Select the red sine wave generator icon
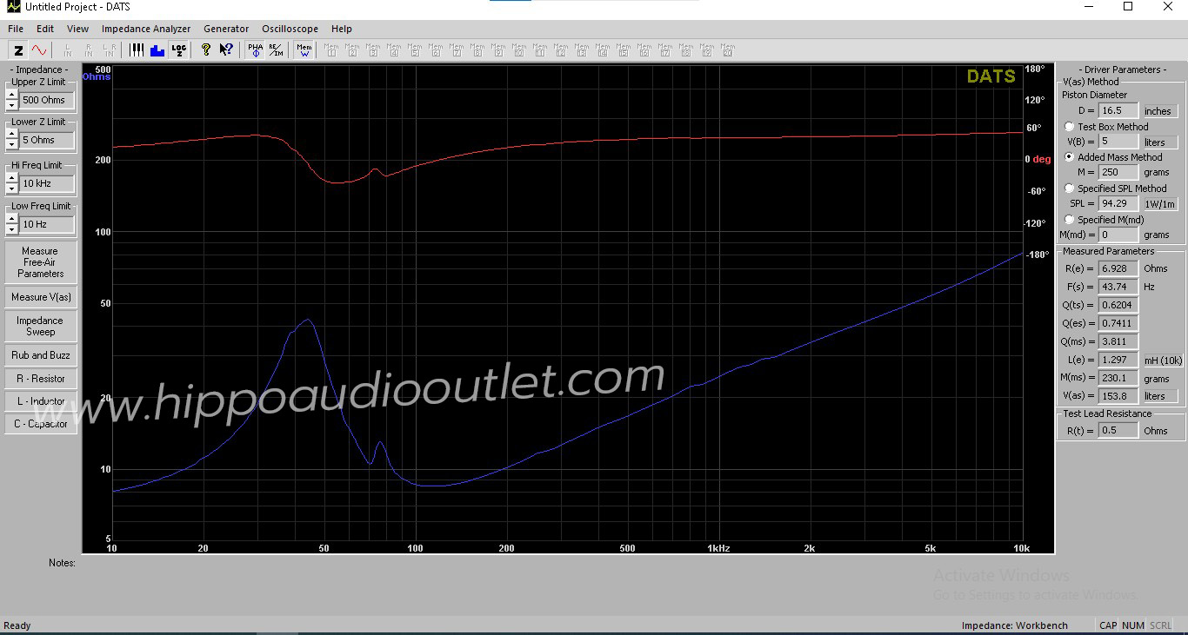 (39, 50)
